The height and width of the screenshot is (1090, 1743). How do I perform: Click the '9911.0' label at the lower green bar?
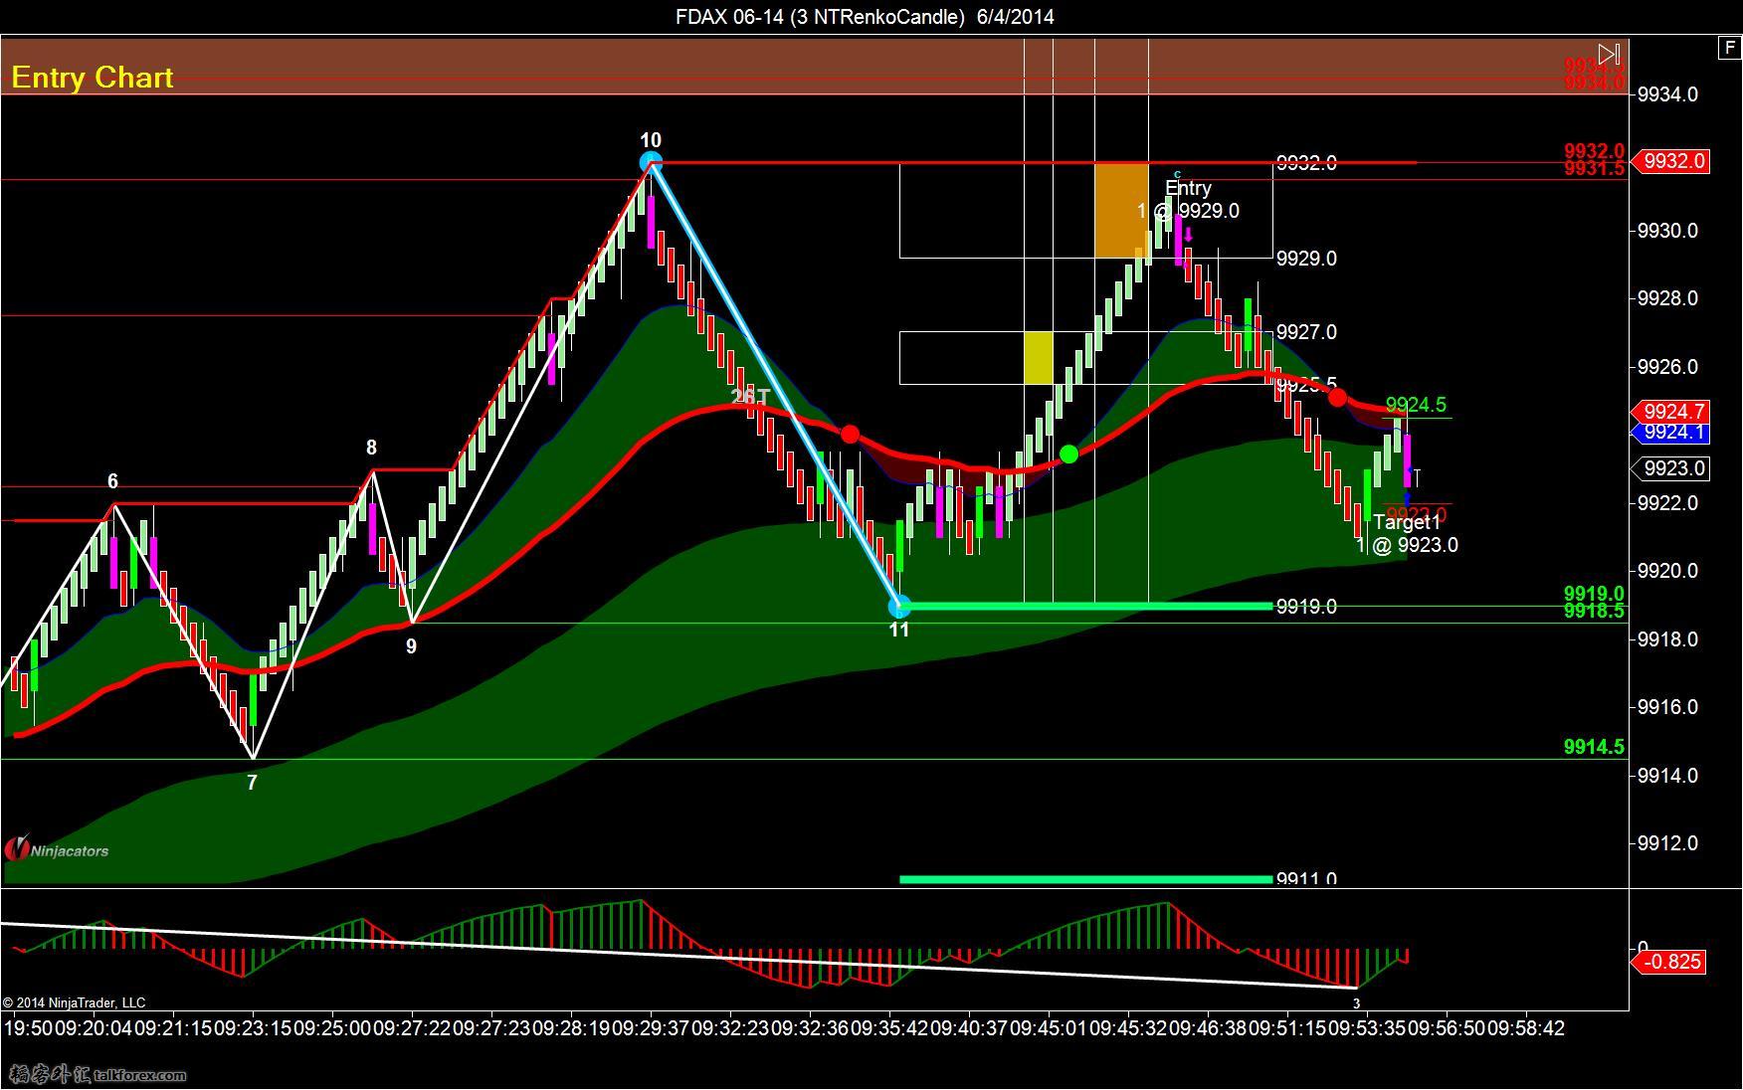click(1306, 878)
